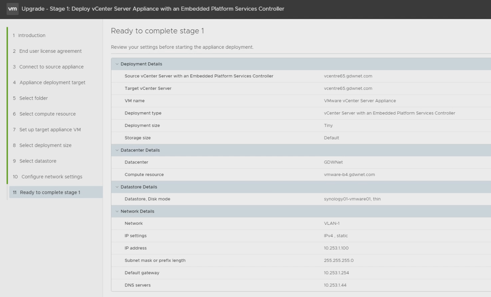491x297 pixels.
Task: Open step 7 Set up target appliance VM
Action: click(x=47, y=129)
